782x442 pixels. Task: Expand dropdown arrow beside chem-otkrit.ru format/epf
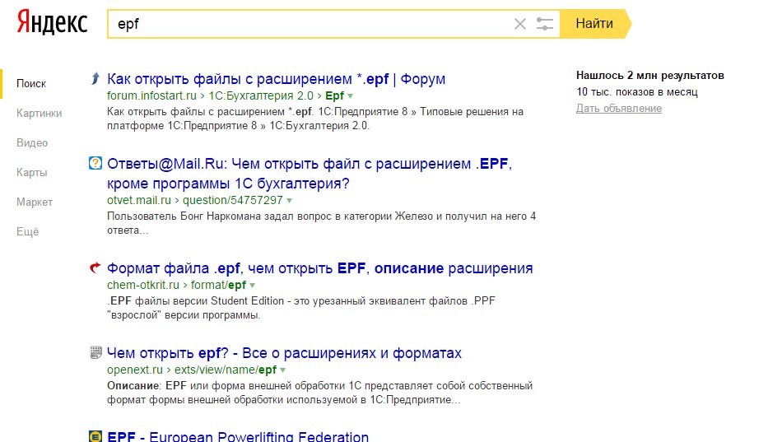pos(254,286)
